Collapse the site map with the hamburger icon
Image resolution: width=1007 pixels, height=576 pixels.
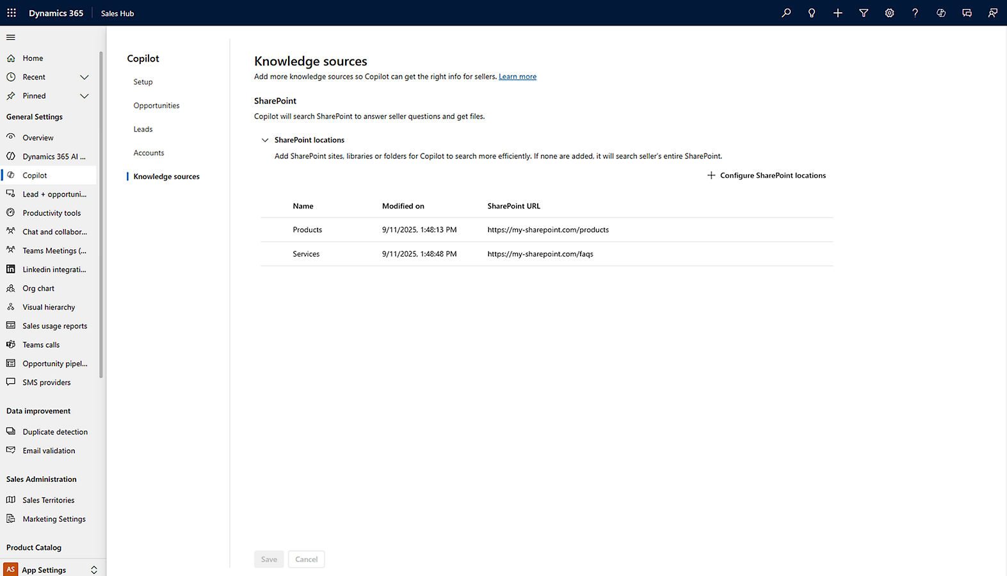click(x=11, y=37)
